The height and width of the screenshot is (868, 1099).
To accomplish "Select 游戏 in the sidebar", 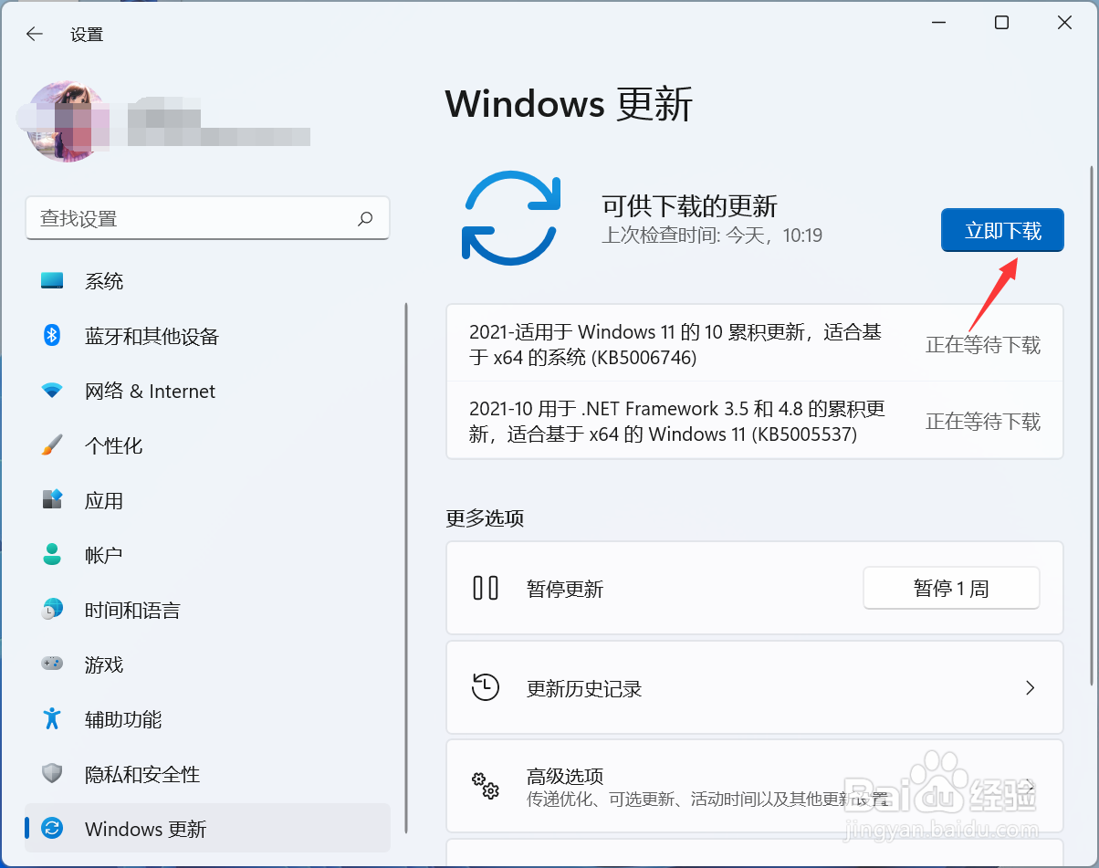I will 207,664.
